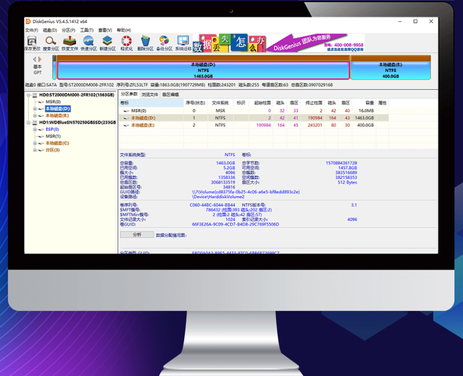Image resolution: width=463 pixels, height=376 pixels.
Task: Click the HD1 hard disk icon in tree
Action: tap(35, 122)
